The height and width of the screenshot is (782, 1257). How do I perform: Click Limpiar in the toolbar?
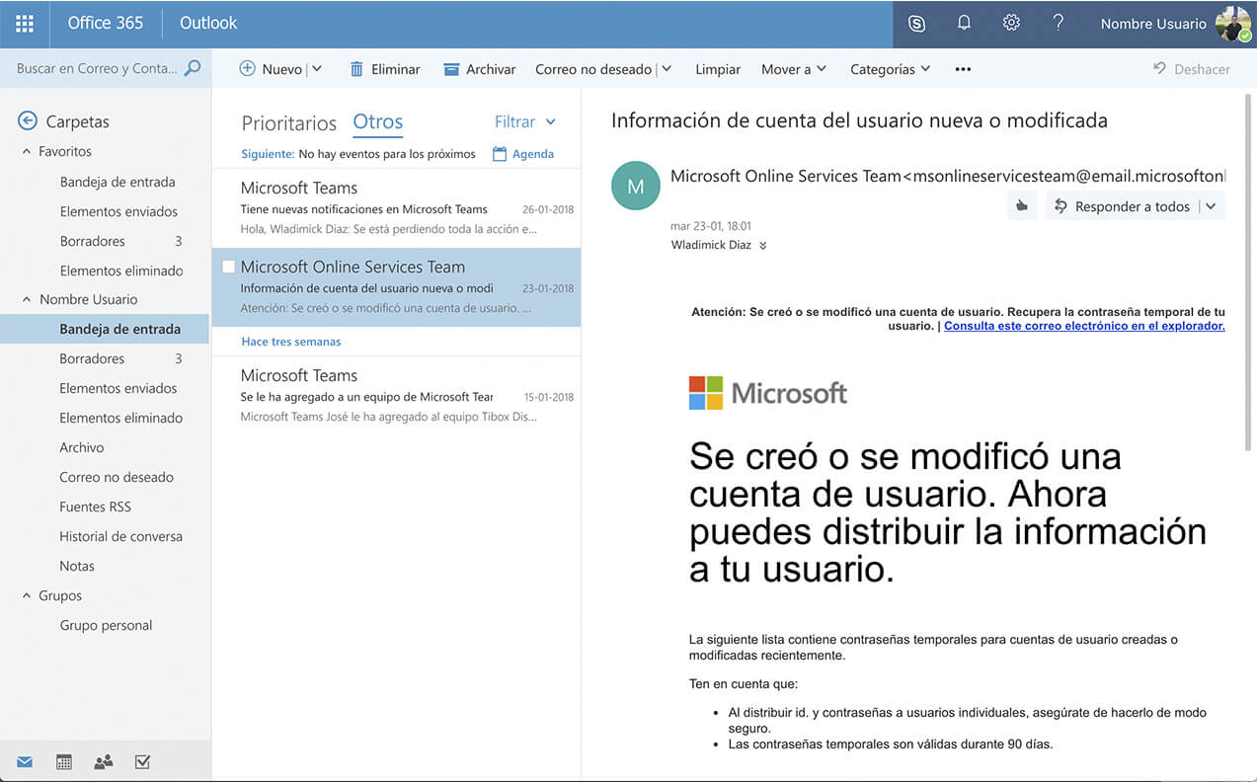point(718,69)
